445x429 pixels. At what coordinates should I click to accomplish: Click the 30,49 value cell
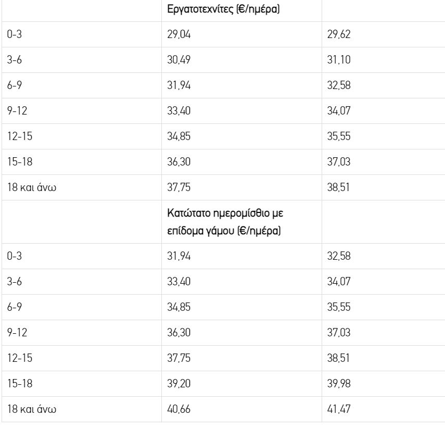(177, 60)
